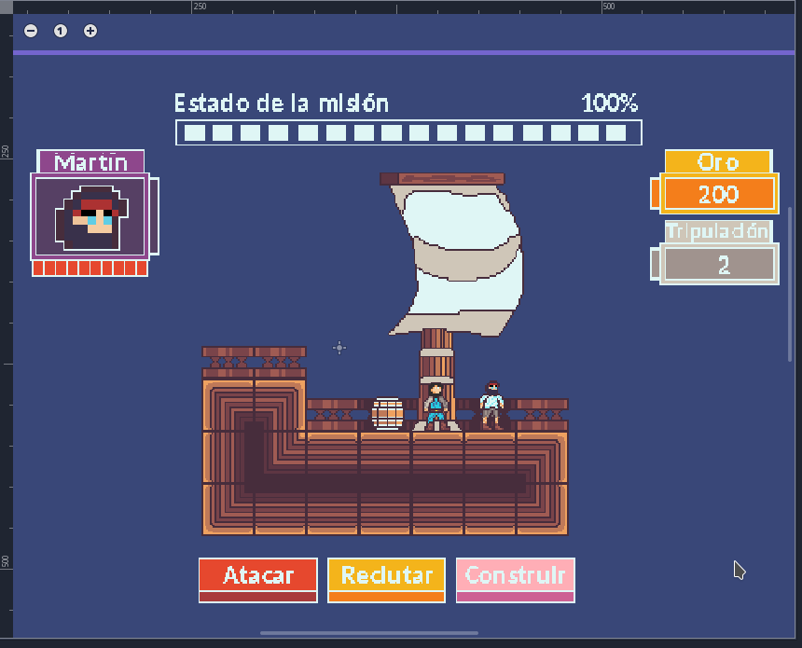Reset zoom with the 1 icon
Viewport: 802px width, 648px height.
point(61,31)
